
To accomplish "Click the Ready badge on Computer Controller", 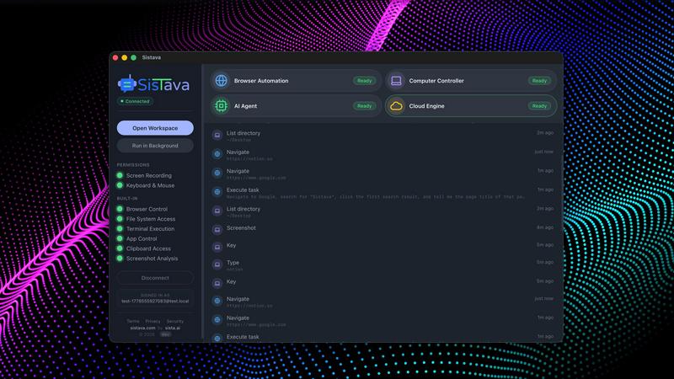I will tap(539, 81).
